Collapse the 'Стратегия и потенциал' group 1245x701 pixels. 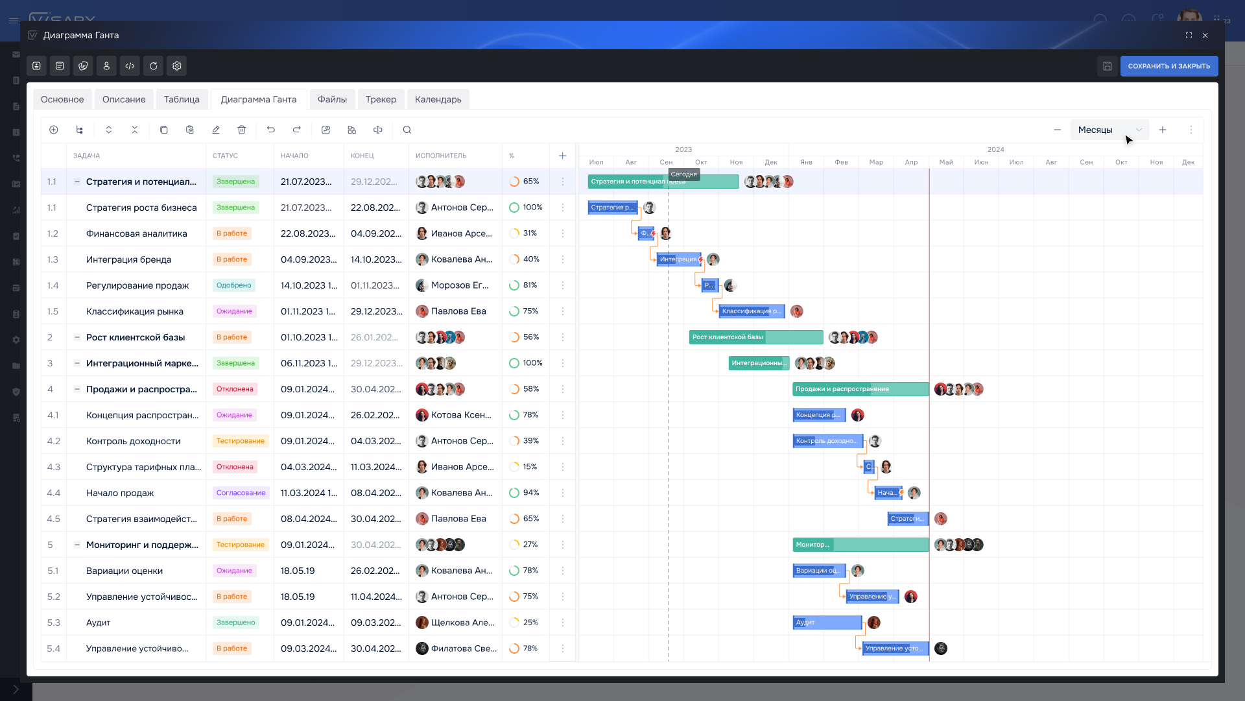(x=77, y=182)
